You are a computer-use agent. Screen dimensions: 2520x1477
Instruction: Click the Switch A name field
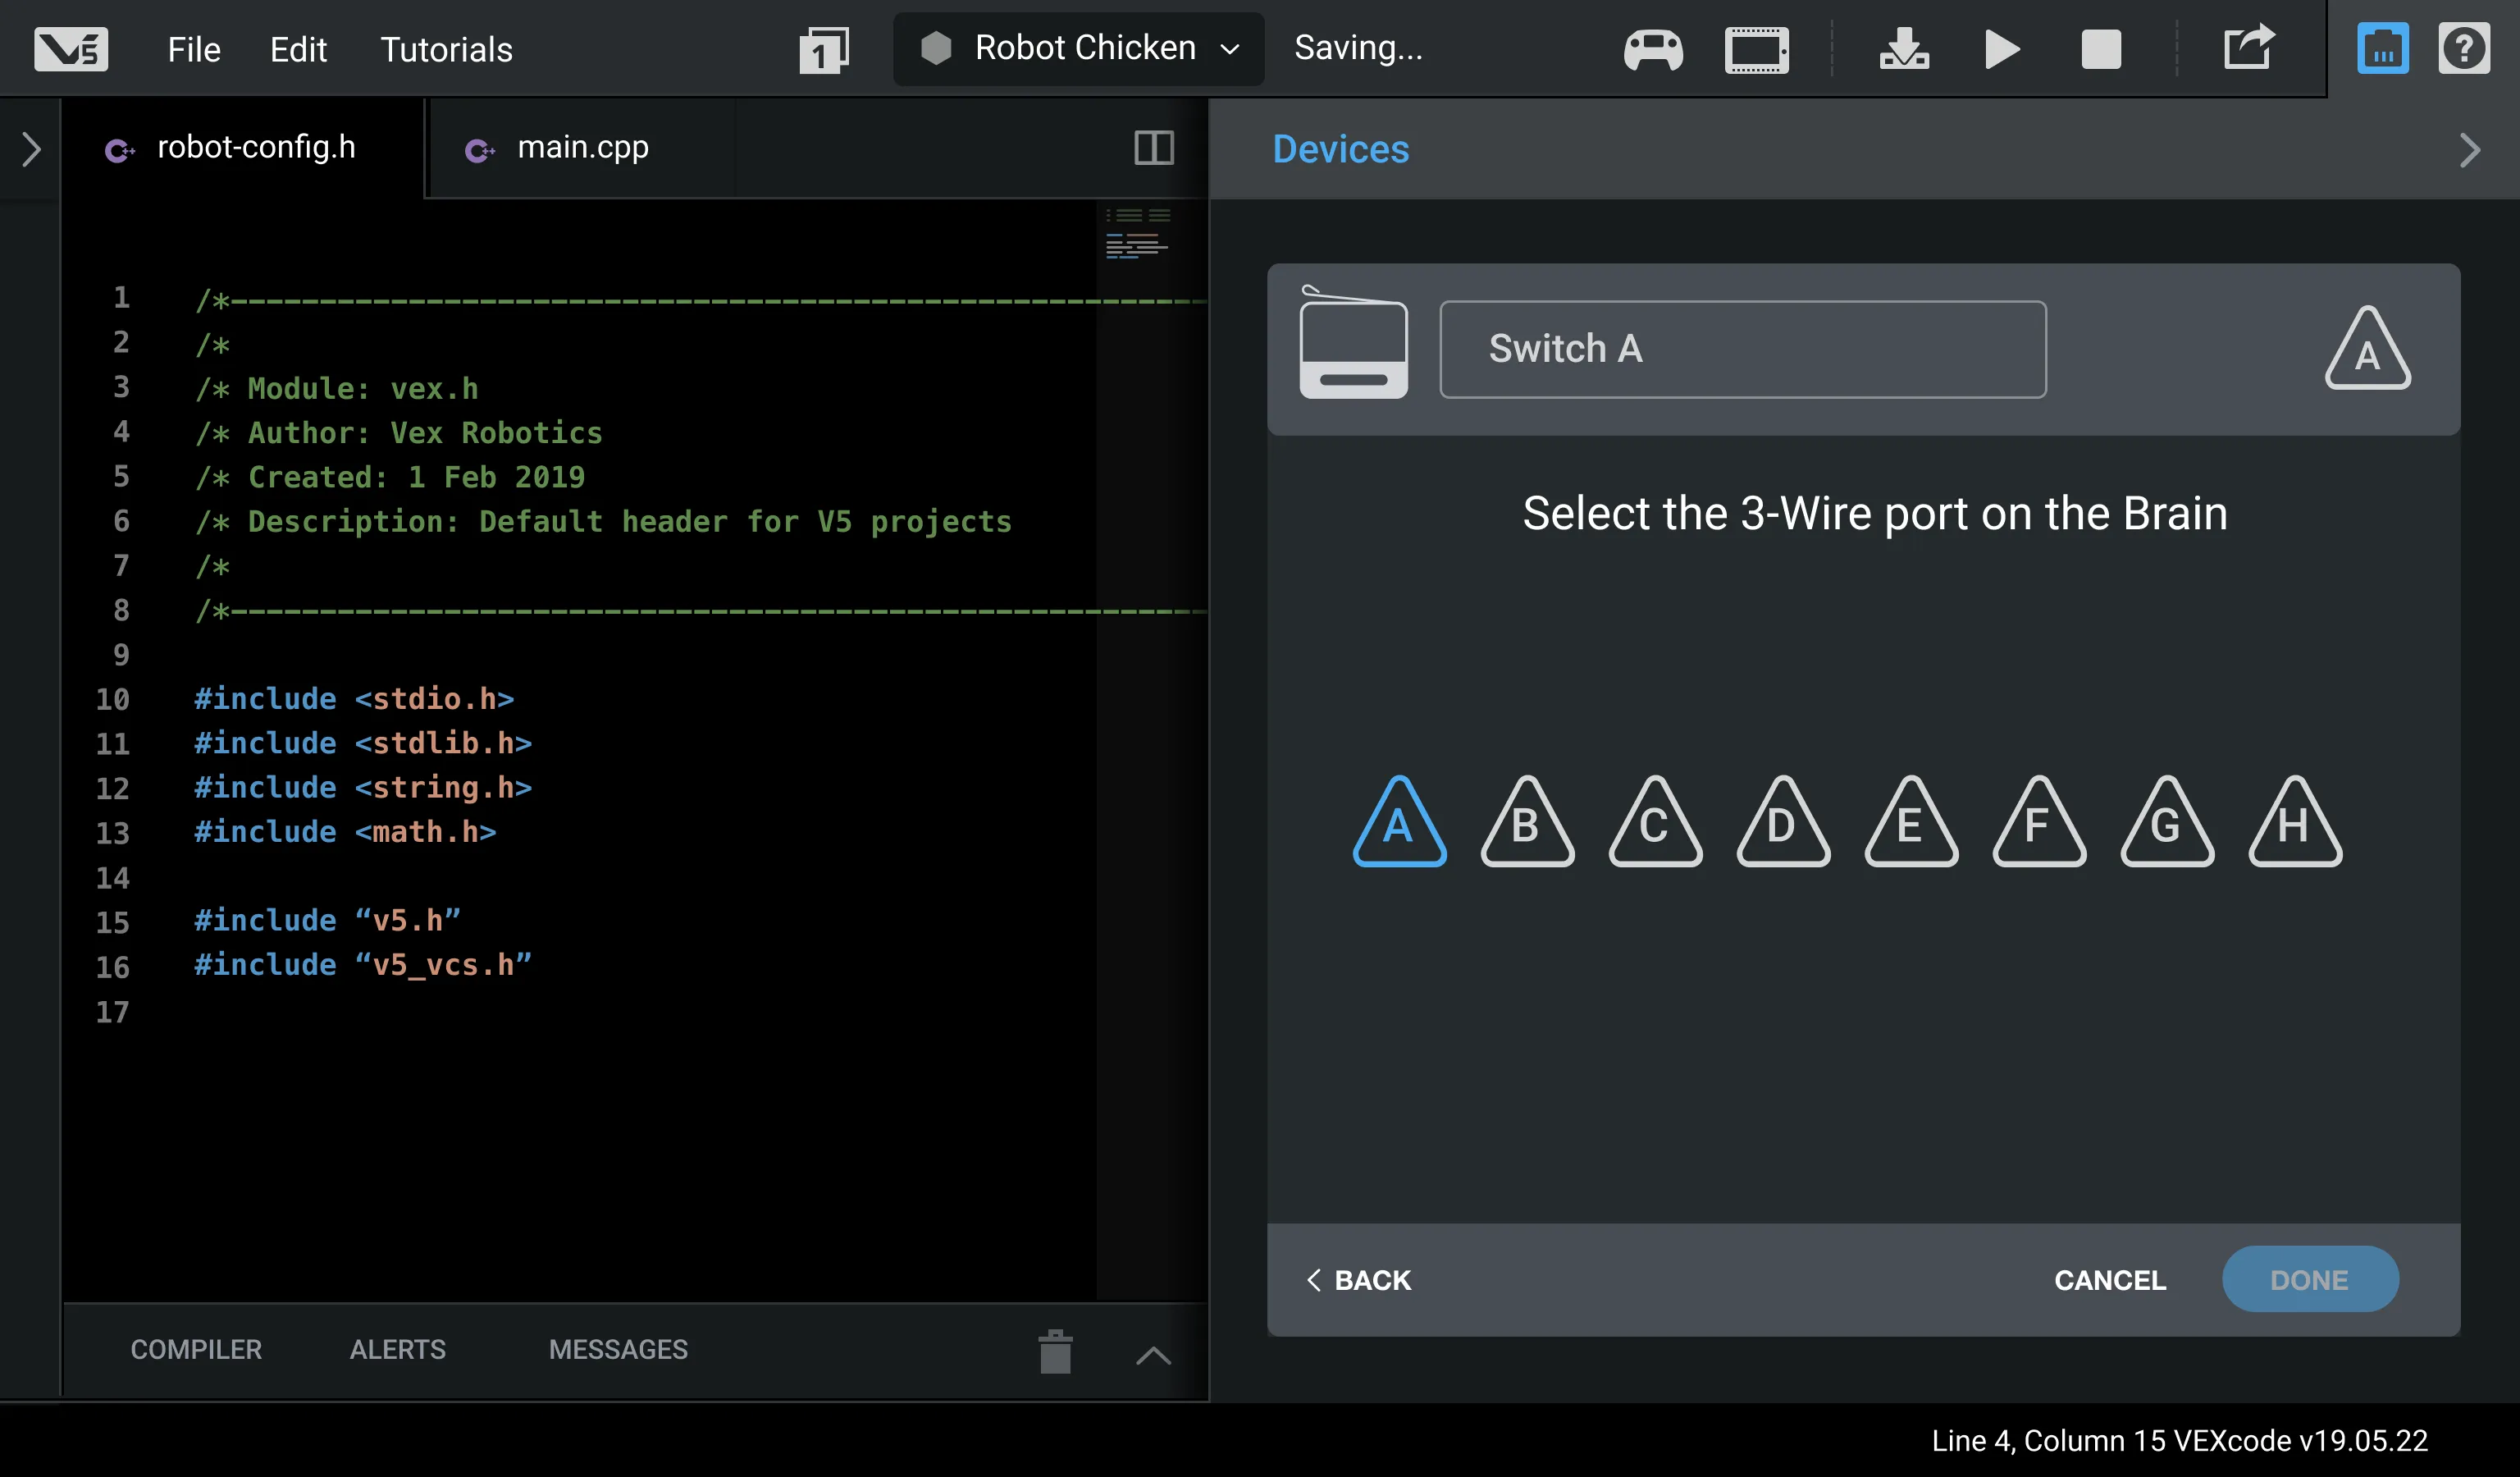pos(1742,349)
